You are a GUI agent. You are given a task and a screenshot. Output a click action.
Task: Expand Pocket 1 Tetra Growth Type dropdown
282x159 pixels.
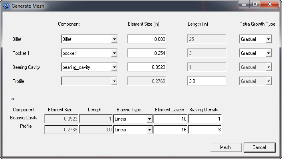click(x=256, y=53)
